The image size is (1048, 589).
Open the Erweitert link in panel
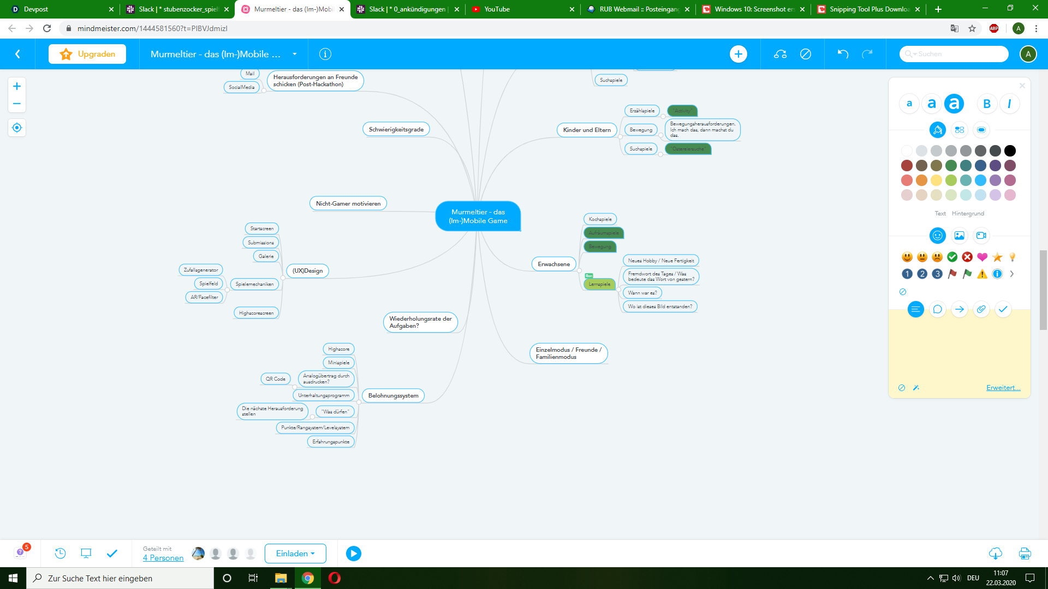[1003, 388]
